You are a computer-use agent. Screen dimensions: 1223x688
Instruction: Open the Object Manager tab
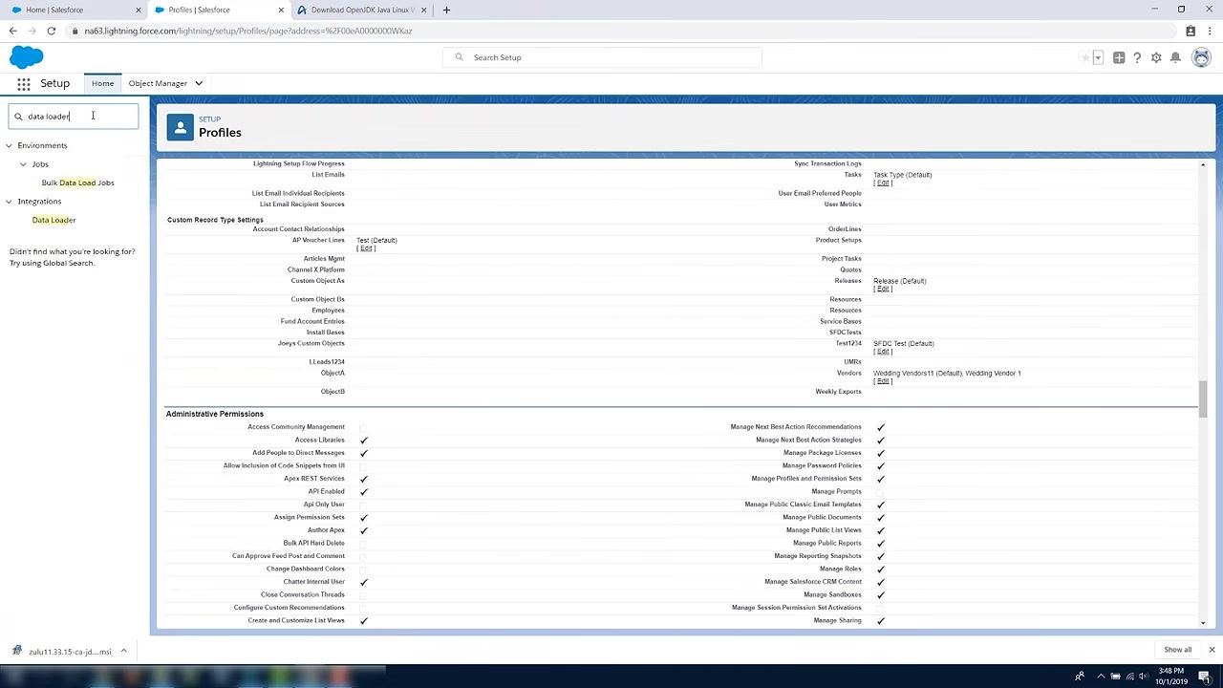click(158, 83)
